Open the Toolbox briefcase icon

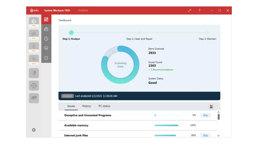[x=46, y=29]
